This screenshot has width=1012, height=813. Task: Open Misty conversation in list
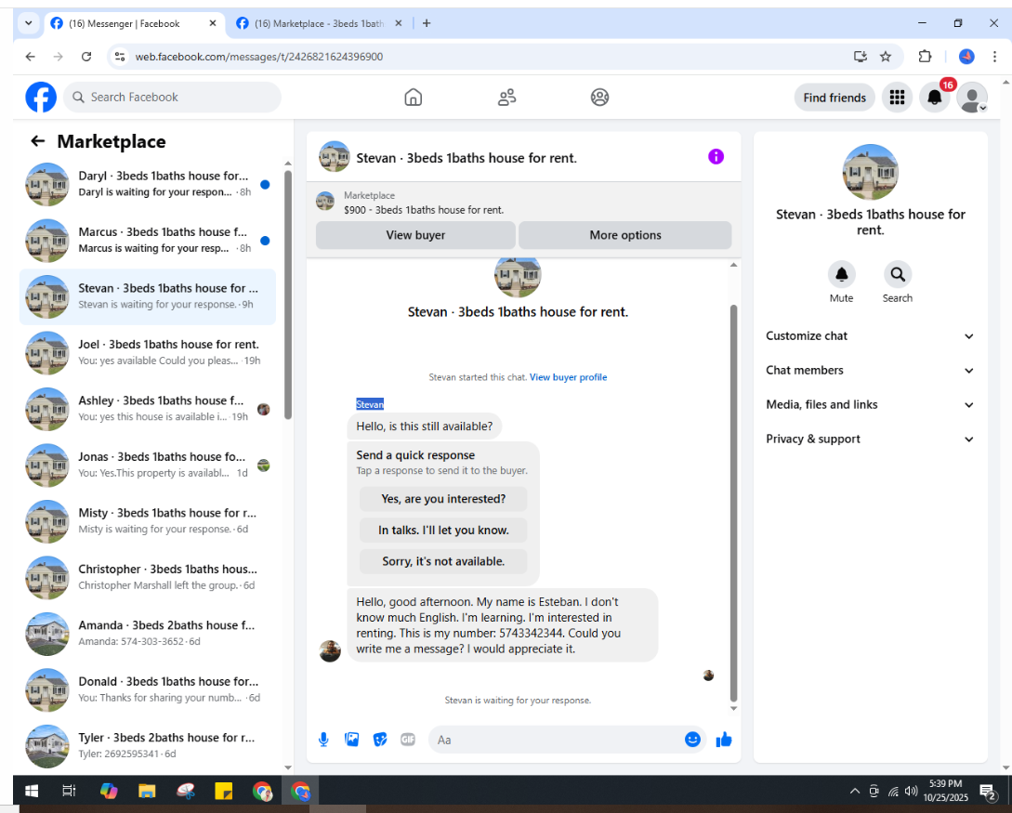[148, 521]
